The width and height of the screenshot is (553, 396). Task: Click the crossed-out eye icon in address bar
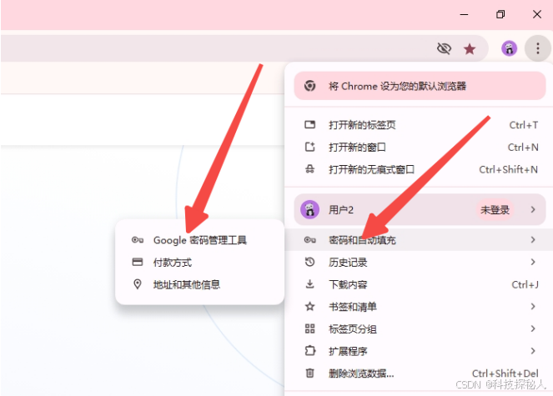coord(444,48)
